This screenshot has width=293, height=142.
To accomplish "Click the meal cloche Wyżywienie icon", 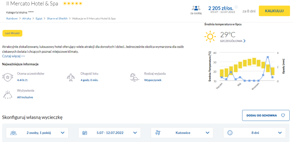I will pos(8,94).
